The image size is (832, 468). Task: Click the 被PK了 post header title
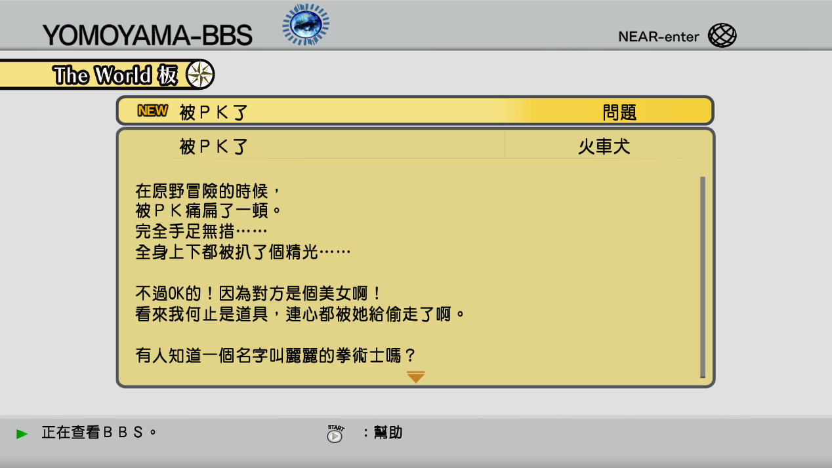pyautogui.click(x=214, y=146)
